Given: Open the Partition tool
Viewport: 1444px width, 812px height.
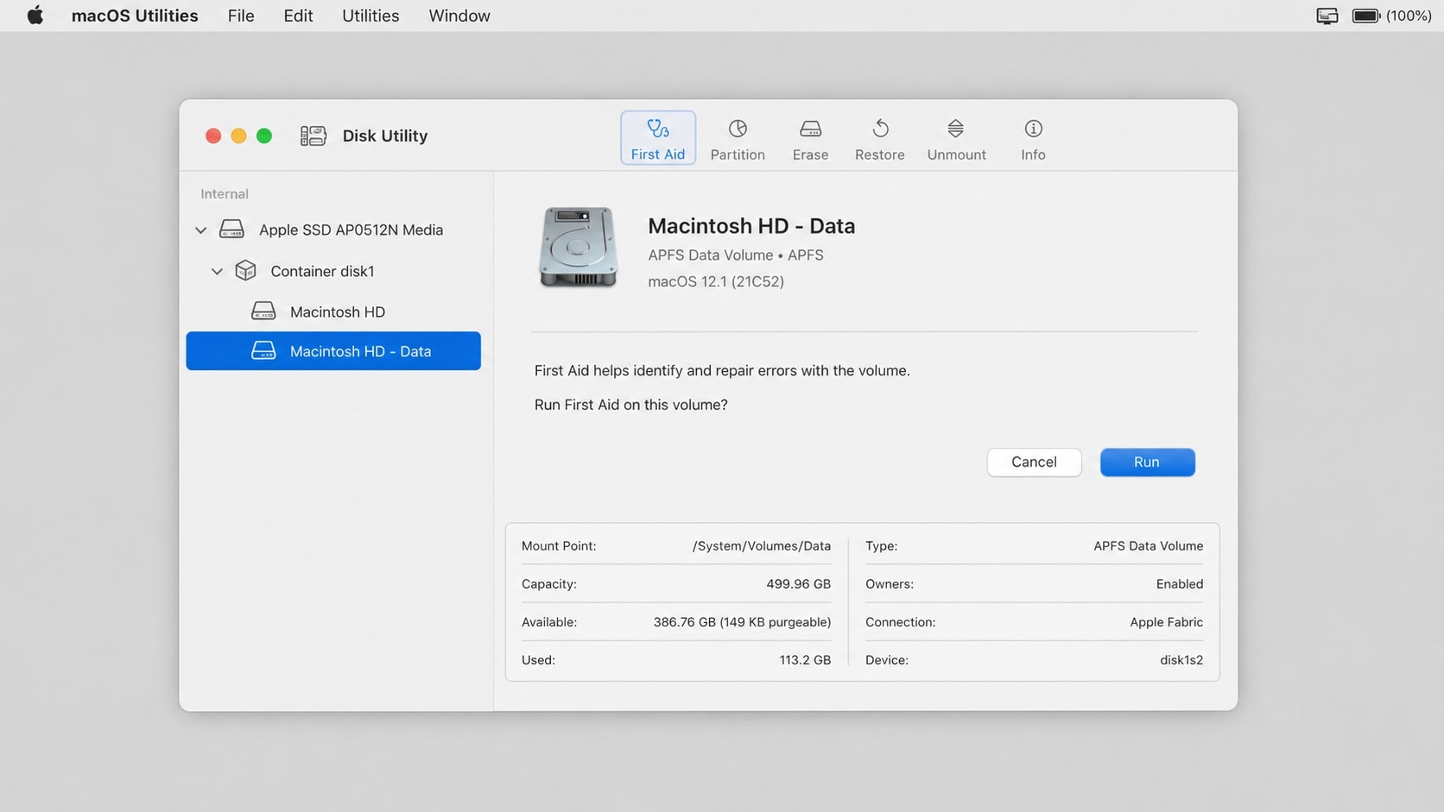Looking at the screenshot, I should click(738, 140).
